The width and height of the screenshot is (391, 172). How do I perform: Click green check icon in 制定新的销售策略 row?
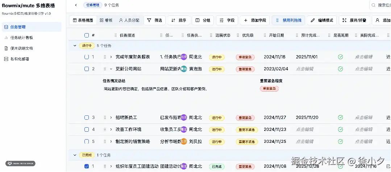[x=340, y=141]
